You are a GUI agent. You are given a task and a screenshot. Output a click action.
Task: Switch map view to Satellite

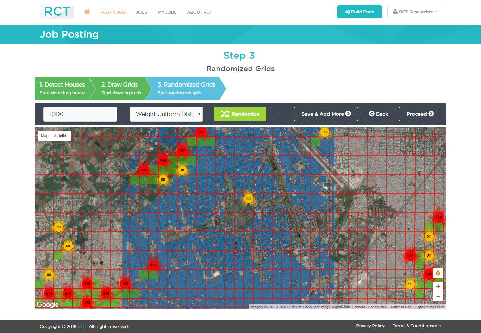[61, 136]
